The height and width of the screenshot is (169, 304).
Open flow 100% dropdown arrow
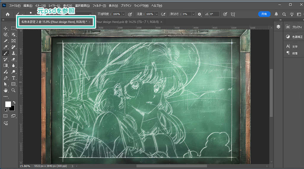pos(157,14)
